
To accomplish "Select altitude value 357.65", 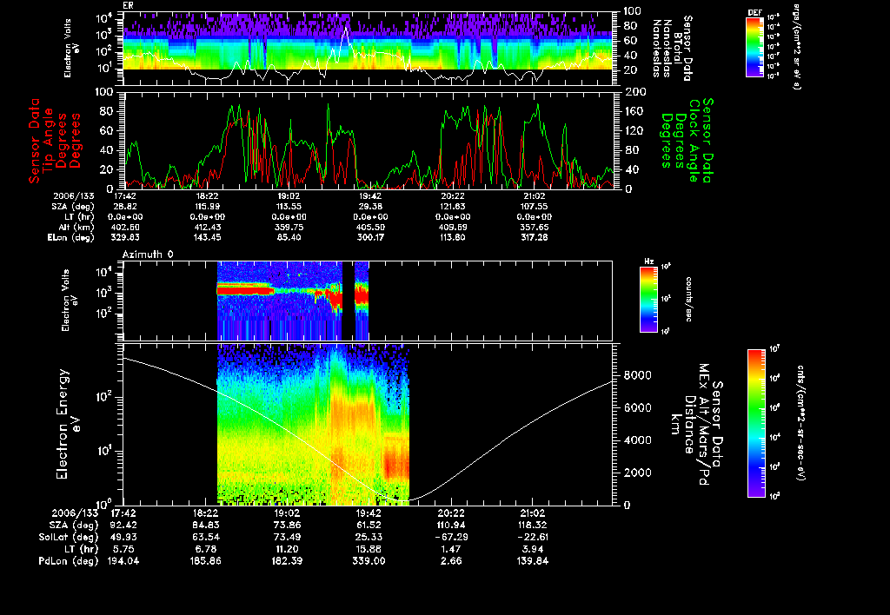I will [535, 227].
